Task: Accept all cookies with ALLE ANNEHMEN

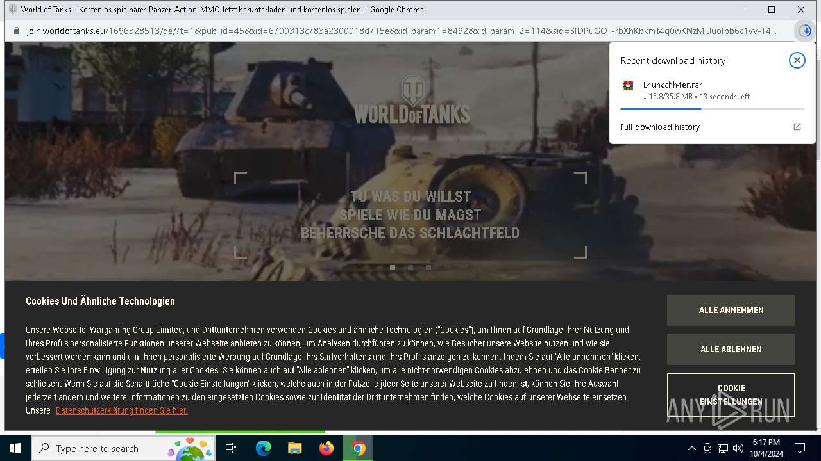Action: click(x=731, y=310)
